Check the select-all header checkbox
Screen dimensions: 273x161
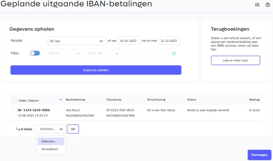[15, 101]
